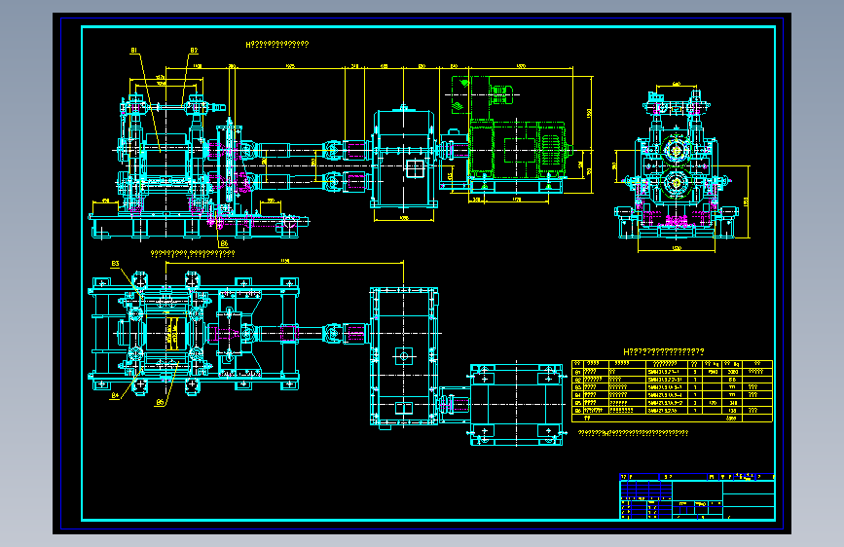
Task: Click the B1 callout label in front view
Action: (x=134, y=51)
